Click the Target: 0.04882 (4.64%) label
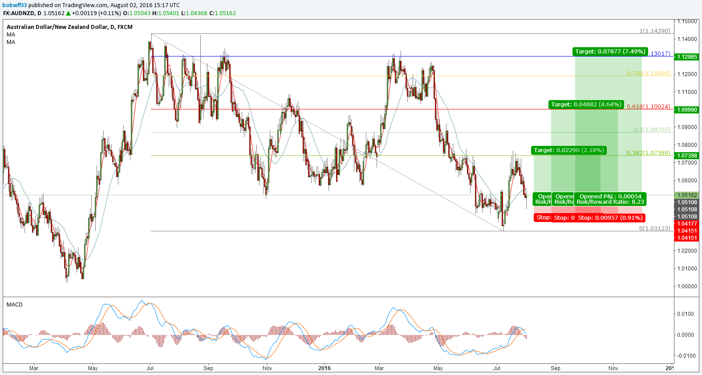 click(x=586, y=105)
